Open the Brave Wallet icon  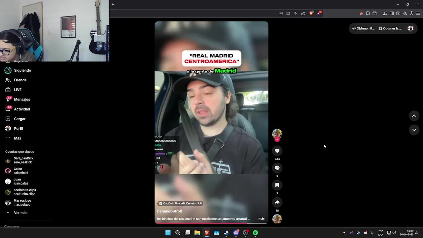click(x=398, y=13)
